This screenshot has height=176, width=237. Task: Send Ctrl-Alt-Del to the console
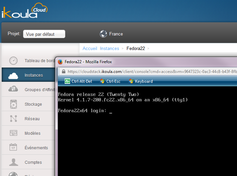[x=78, y=81]
